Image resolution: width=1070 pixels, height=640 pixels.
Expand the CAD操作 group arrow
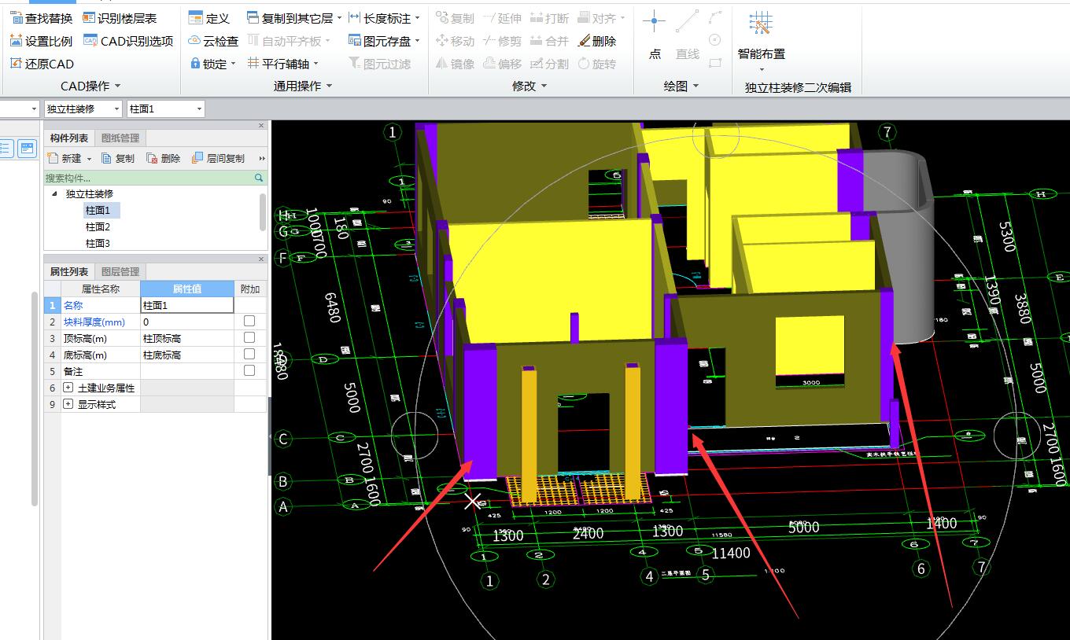pyautogui.click(x=118, y=86)
